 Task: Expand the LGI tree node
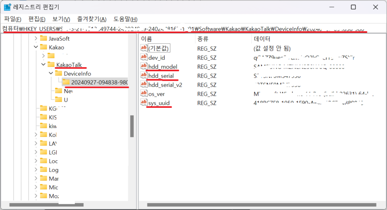(x=36, y=152)
